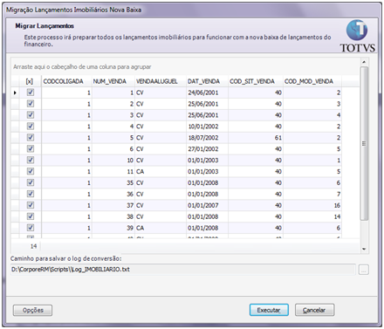Click the Executar button
Image resolution: width=384 pixels, height=329 pixels.
point(269,310)
